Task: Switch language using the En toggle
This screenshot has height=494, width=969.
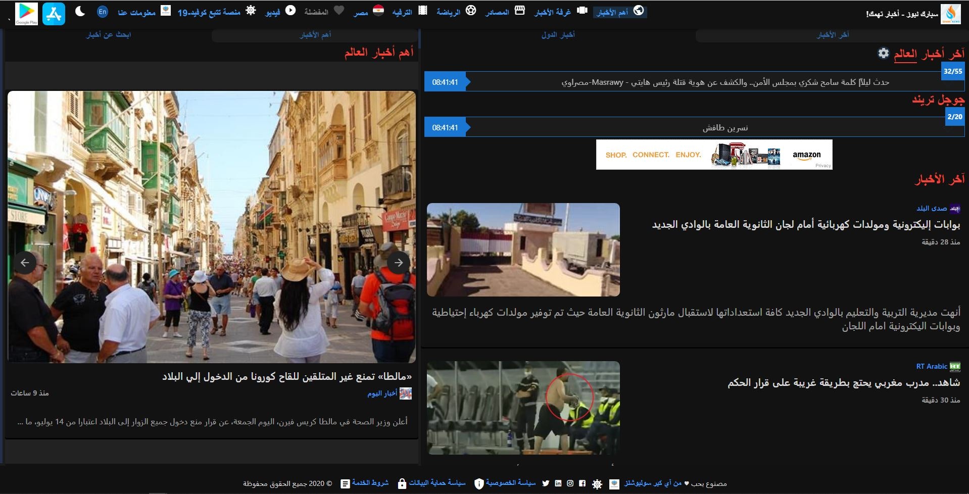Action: click(x=102, y=11)
